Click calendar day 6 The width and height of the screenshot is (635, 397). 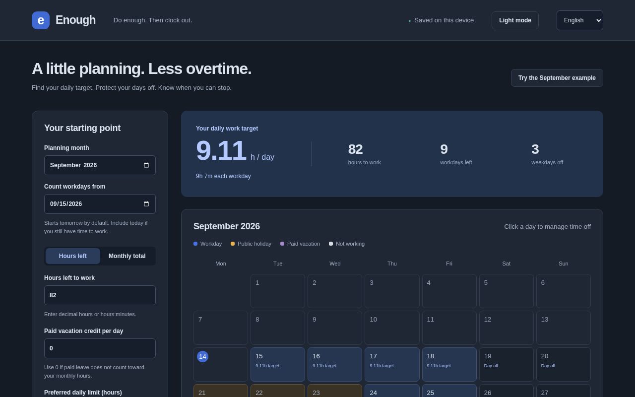pos(564,291)
